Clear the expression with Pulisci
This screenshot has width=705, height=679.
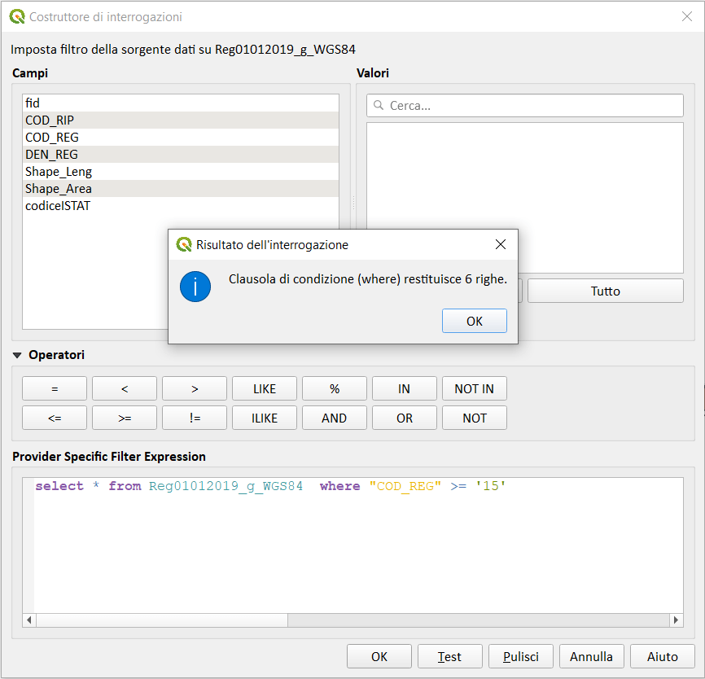click(520, 656)
